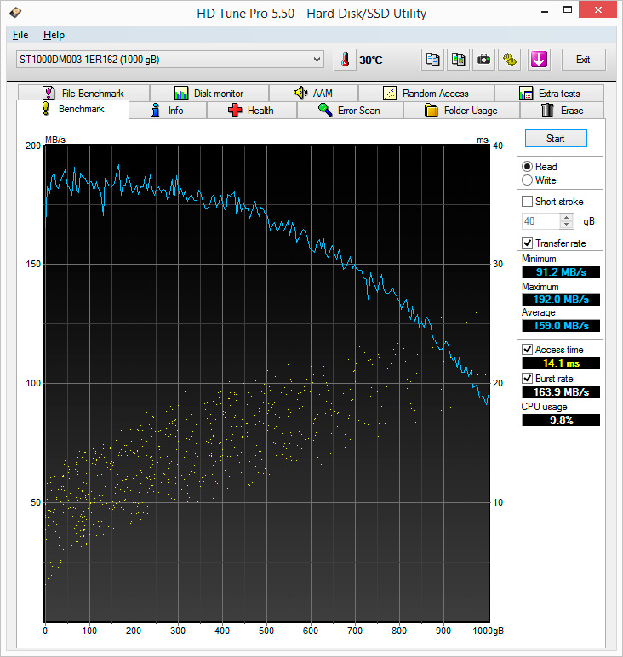
Task: Save screenshot using camera icon
Action: coord(484,60)
